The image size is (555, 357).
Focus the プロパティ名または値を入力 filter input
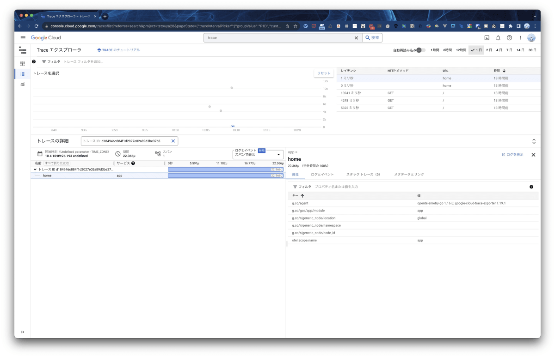click(336, 187)
